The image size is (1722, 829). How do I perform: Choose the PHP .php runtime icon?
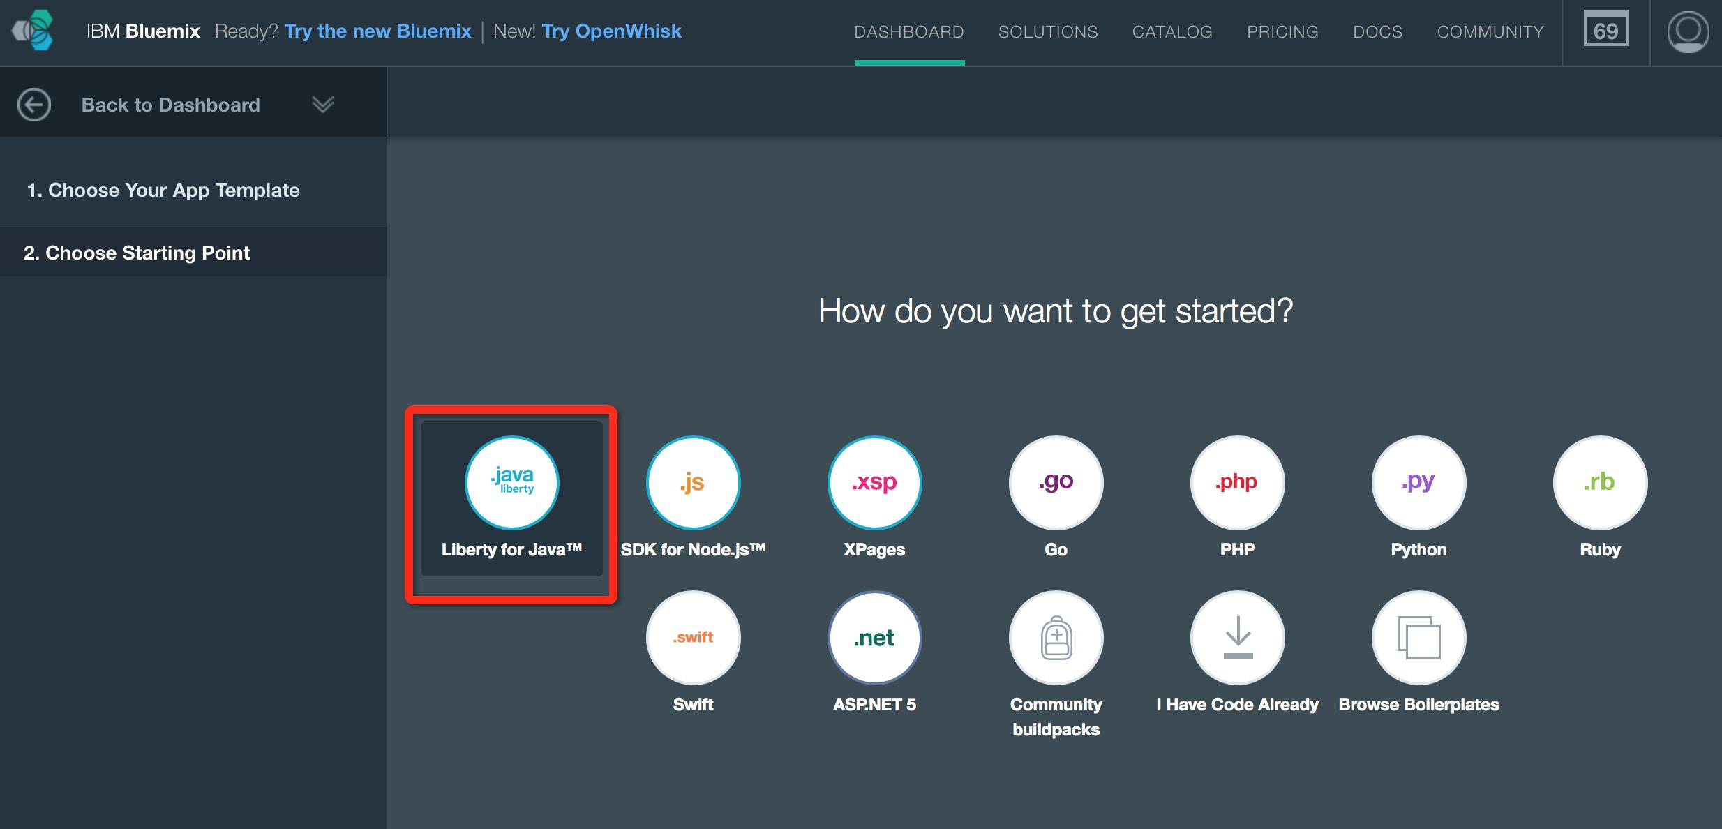[x=1237, y=482]
